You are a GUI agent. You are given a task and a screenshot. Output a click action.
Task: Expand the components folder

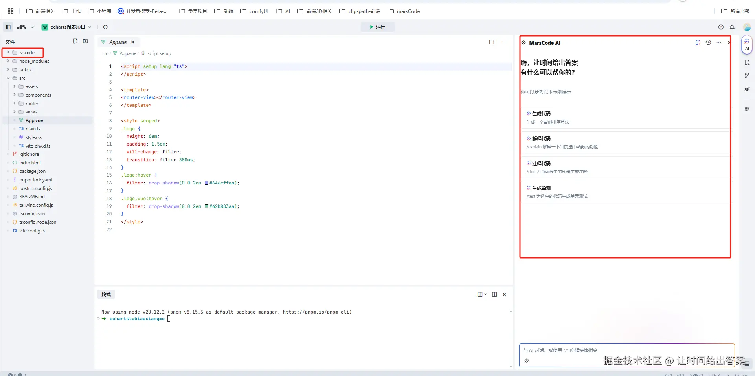click(15, 95)
